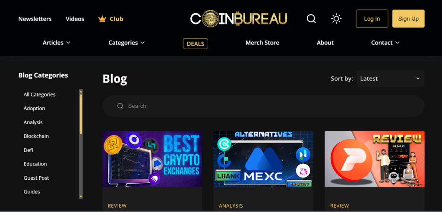442x212 pixels.
Task: Expand the Categories dropdown menu
Action: (126, 43)
